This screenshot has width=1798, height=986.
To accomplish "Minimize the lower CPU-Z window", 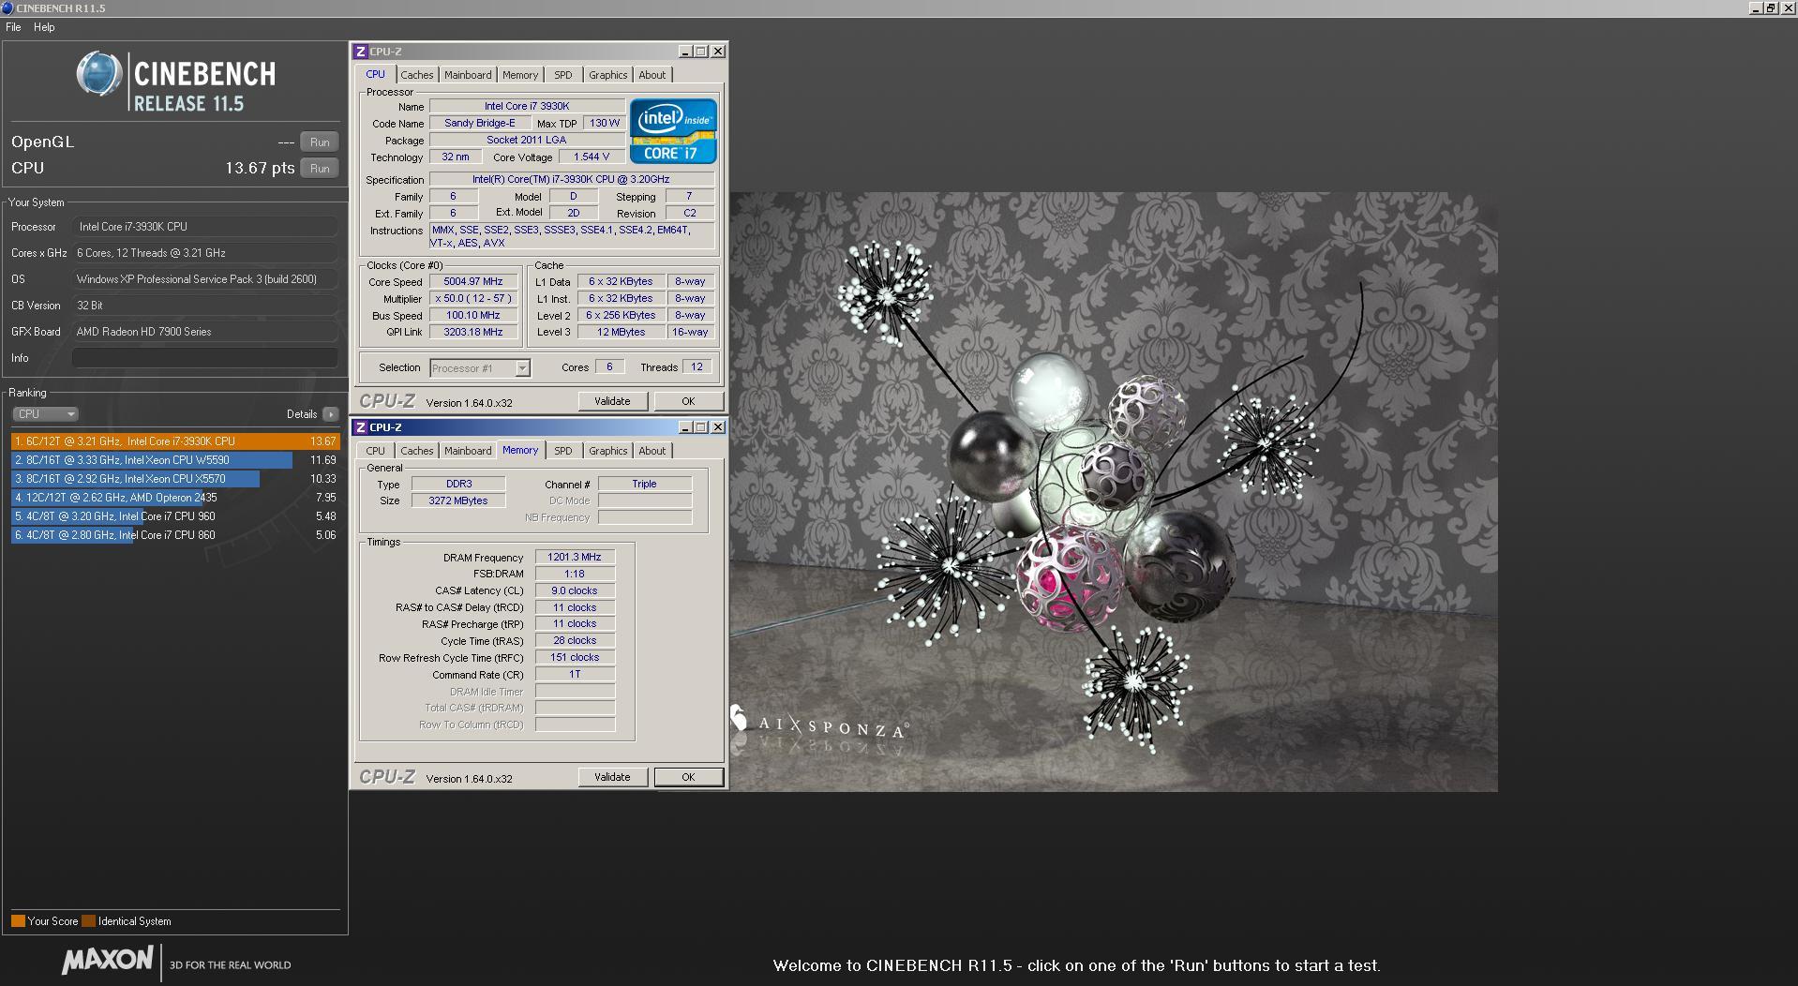I will click(x=684, y=427).
